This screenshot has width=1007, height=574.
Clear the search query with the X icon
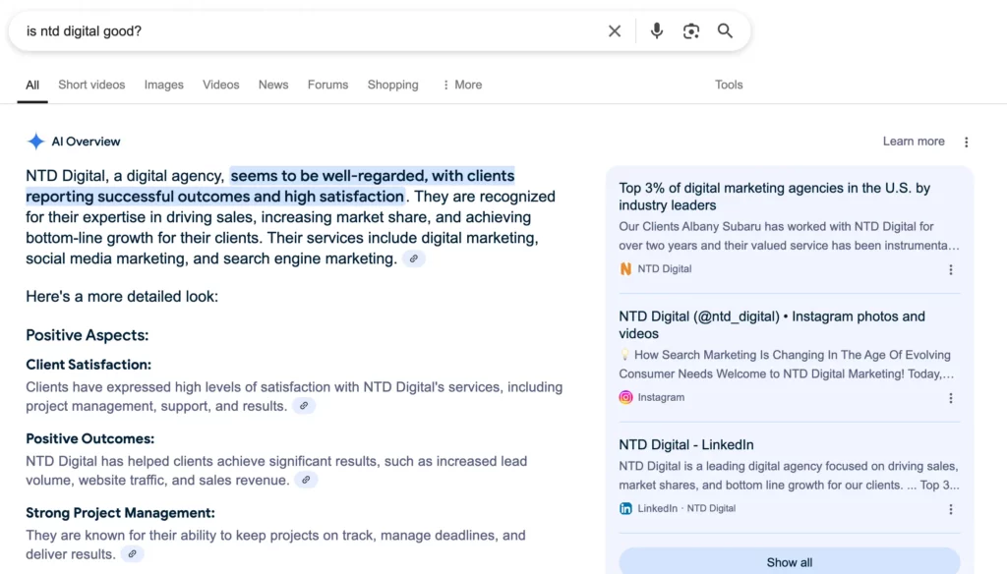(x=615, y=30)
